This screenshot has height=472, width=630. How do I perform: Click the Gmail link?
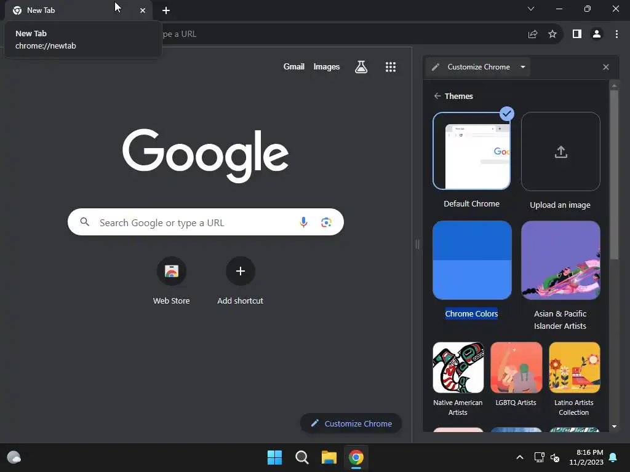tap(293, 66)
